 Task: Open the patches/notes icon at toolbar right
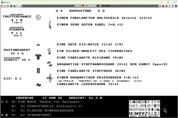(x=160, y=6)
